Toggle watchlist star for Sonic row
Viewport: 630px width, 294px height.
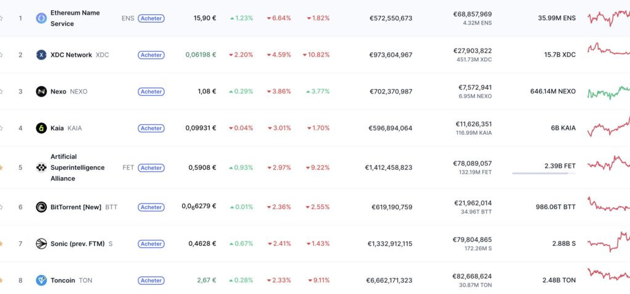click(x=2, y=244)
